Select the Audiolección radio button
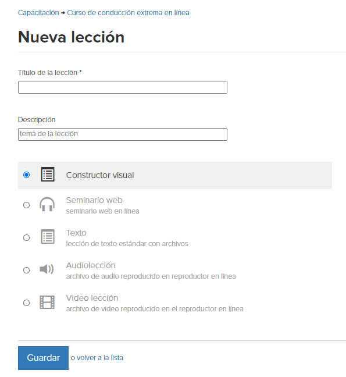 26,271
